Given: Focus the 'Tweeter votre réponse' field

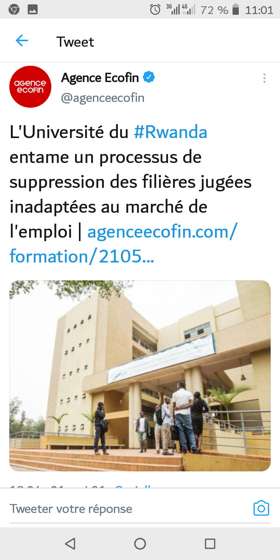Looking at the screenshot, I should (128, 509).
